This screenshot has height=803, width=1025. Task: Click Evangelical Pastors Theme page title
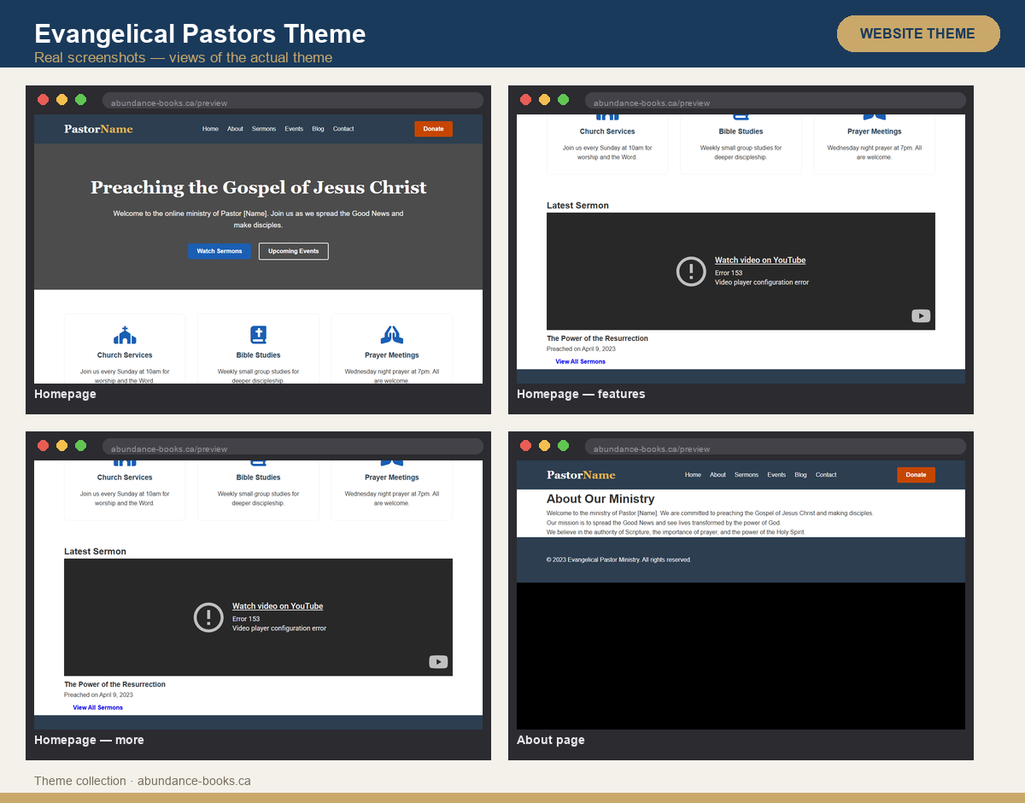click(200, 33)
